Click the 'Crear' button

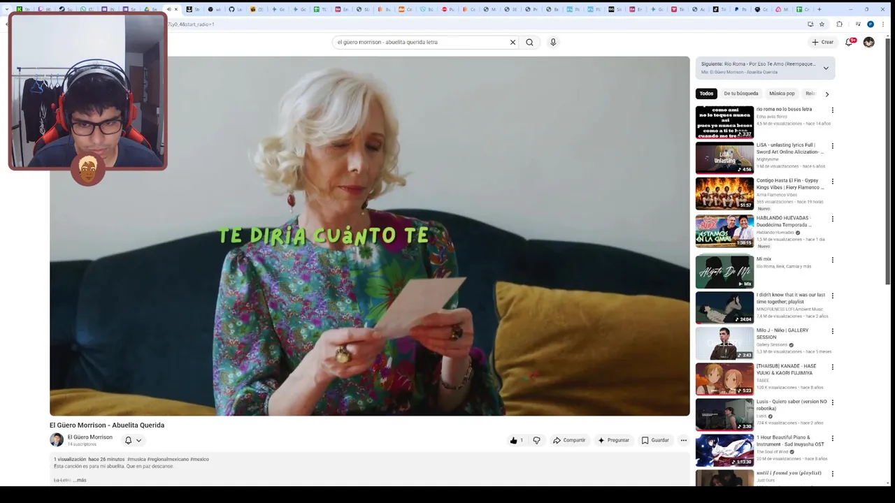point(822,42)
